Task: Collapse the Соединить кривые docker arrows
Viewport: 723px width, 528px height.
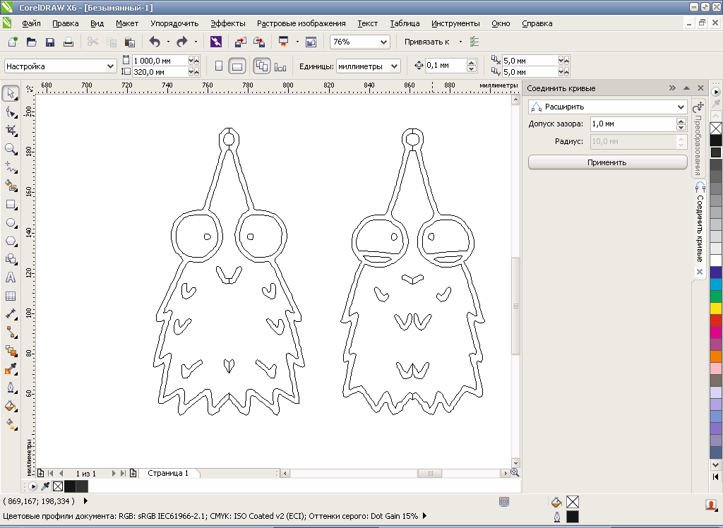Action: (672, 88)
